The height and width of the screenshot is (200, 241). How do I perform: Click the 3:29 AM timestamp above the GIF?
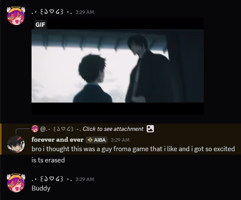(85, 12)
